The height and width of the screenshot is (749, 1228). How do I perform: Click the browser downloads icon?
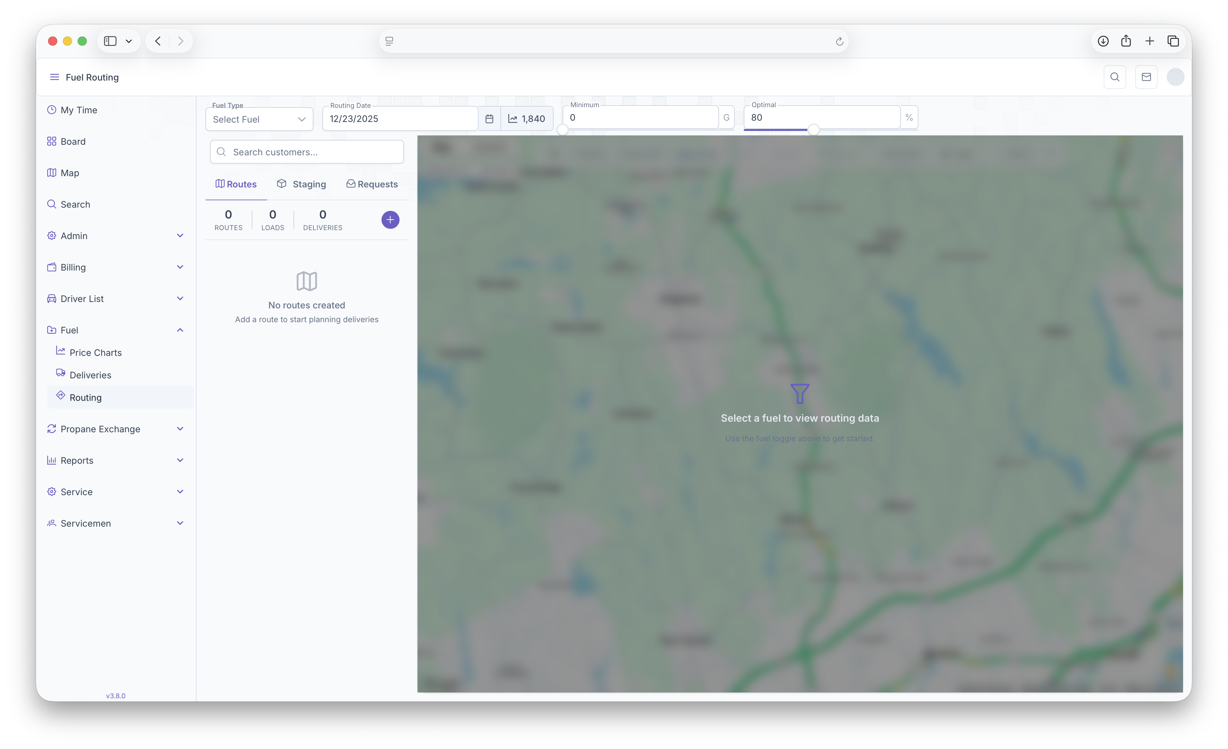[x=1103, y=41]
